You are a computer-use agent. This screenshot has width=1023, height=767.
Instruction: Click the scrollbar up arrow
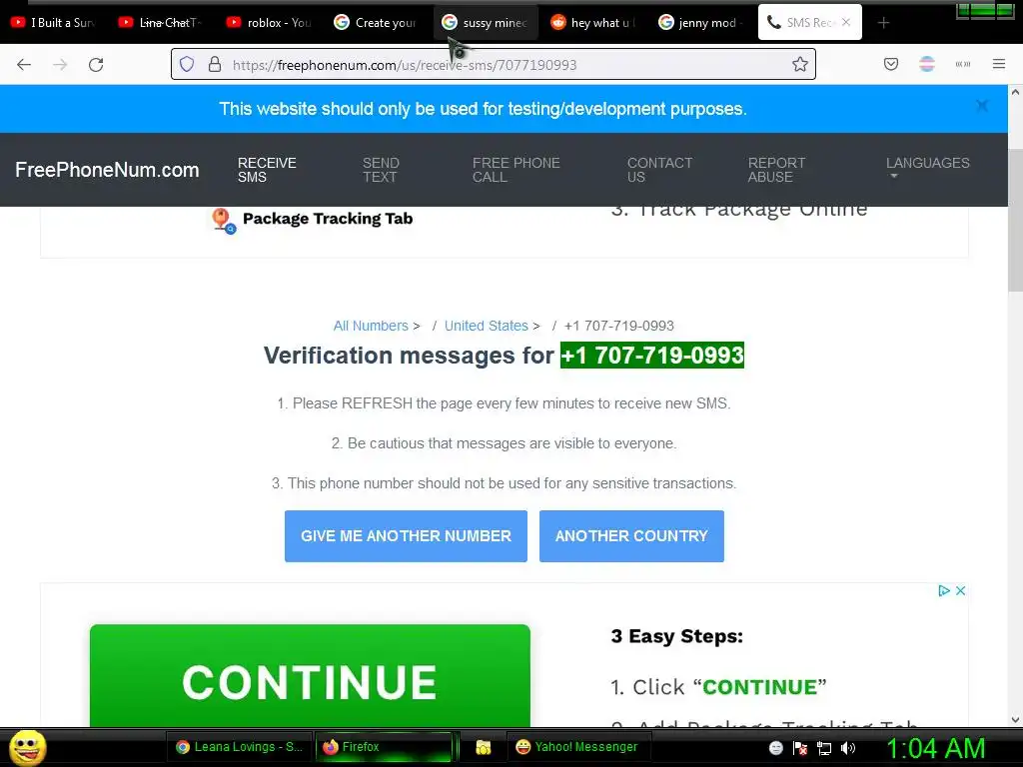click(1015, 92)
